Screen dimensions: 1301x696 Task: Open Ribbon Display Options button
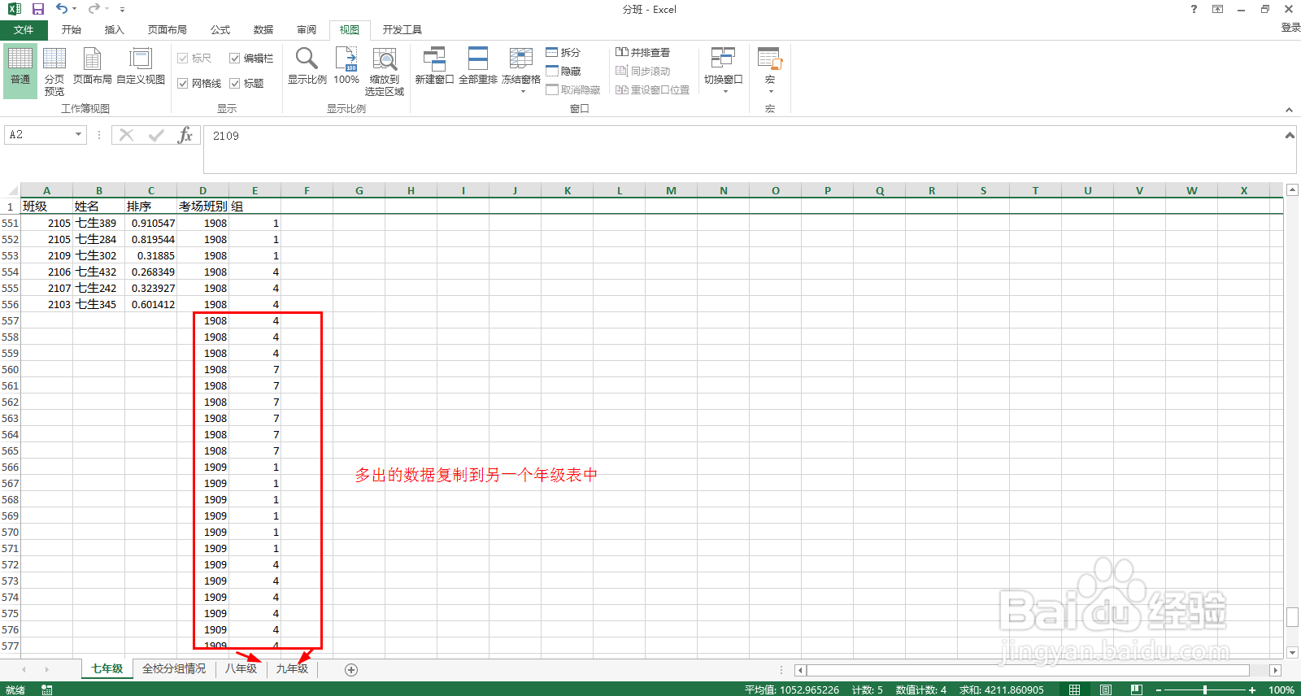coord(1217,9)
